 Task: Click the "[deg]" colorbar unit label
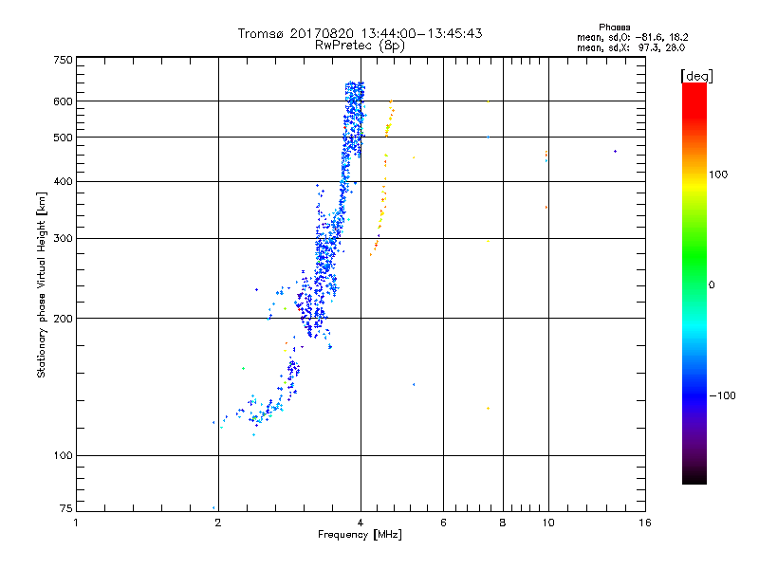tap(696, 76)
